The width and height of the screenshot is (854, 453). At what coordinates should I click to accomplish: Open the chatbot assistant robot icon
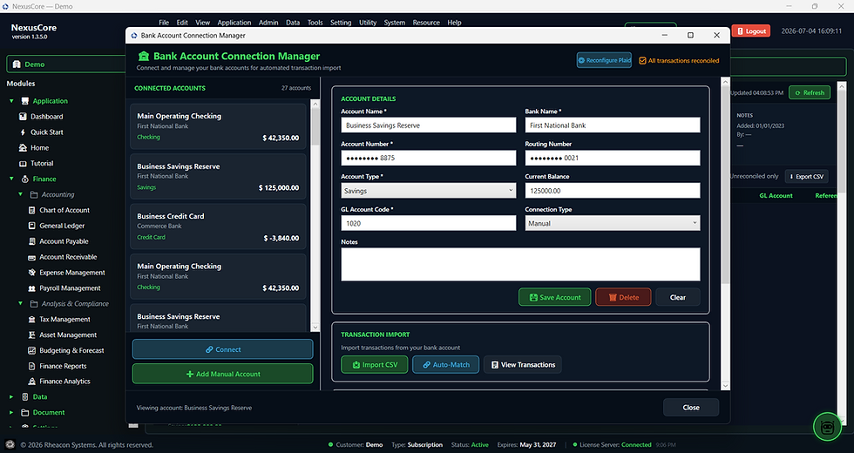(x=827, y=426)
